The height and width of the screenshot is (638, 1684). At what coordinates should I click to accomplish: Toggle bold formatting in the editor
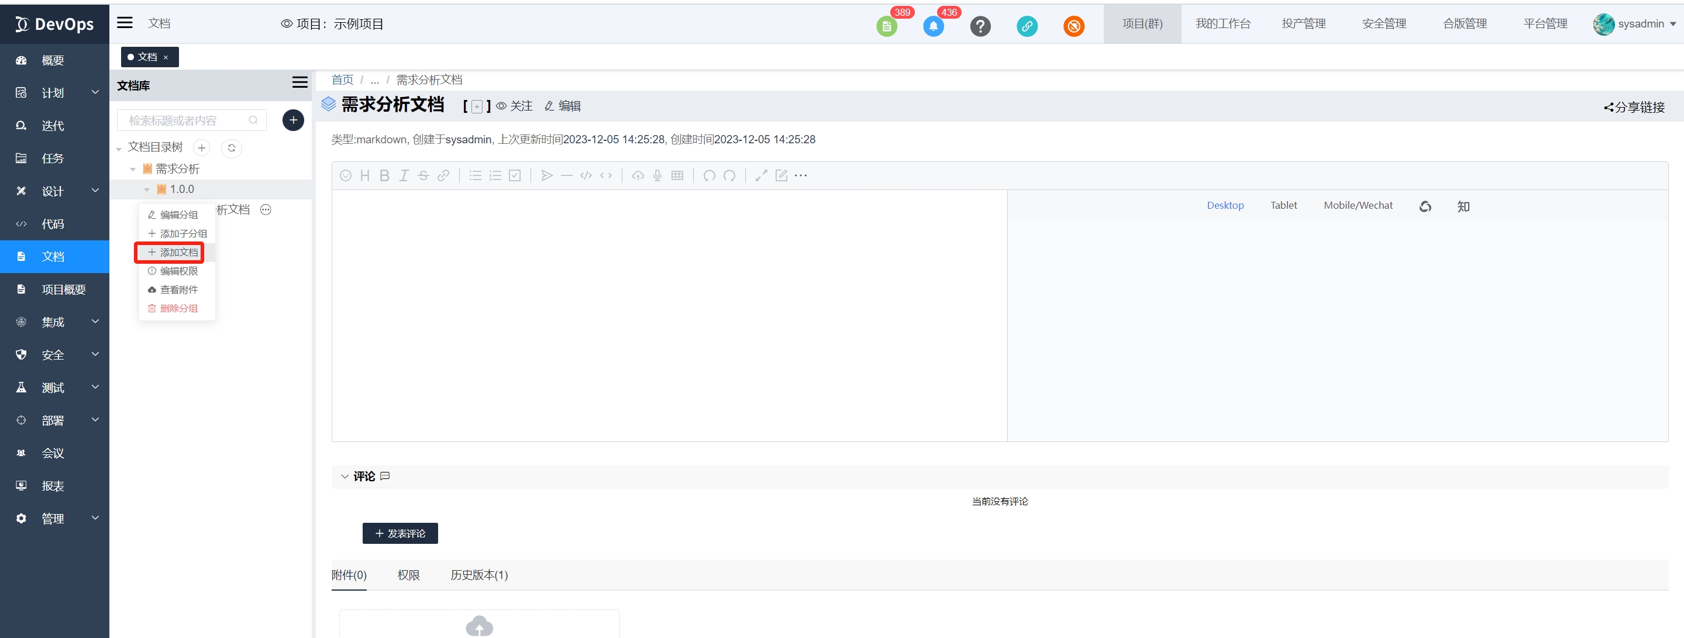pos(384,175)
